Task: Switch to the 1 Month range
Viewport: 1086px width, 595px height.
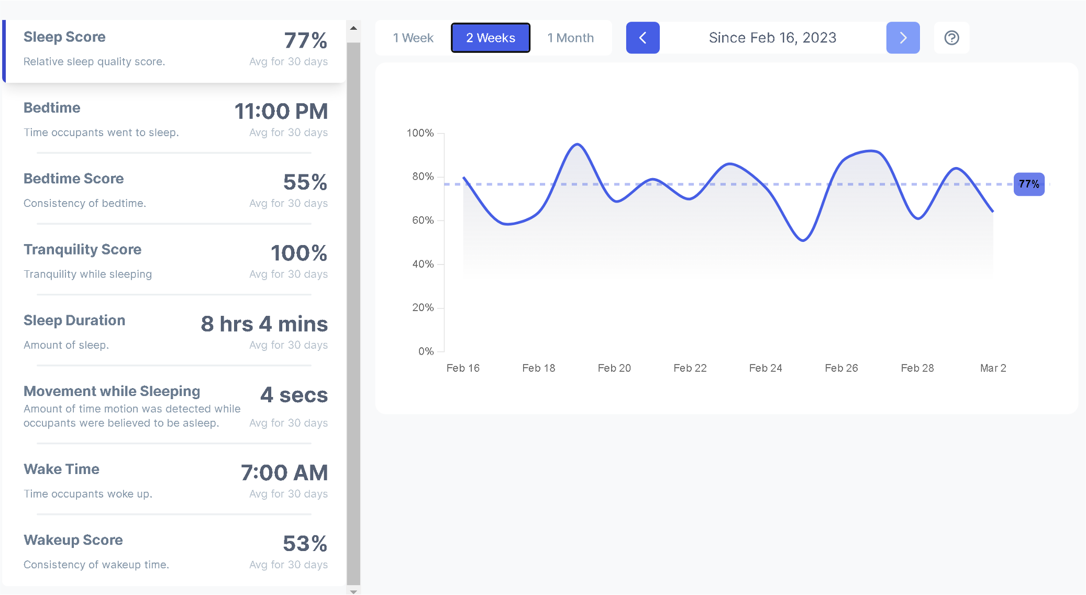Action: click(x=570, y=38)
